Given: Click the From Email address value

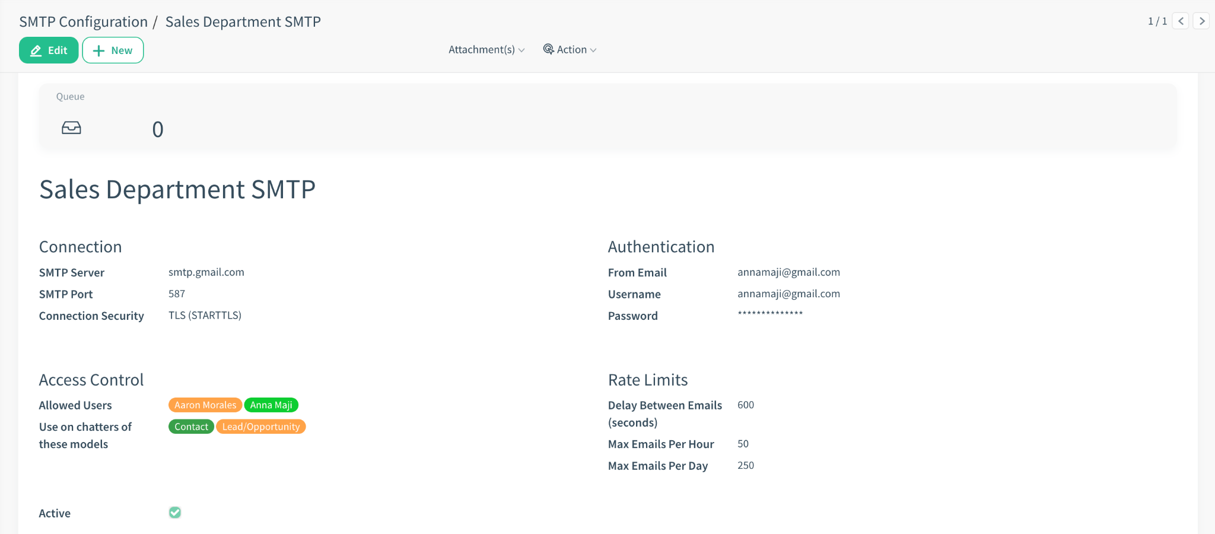Looking at the screenshot, I should click(788, 272).
